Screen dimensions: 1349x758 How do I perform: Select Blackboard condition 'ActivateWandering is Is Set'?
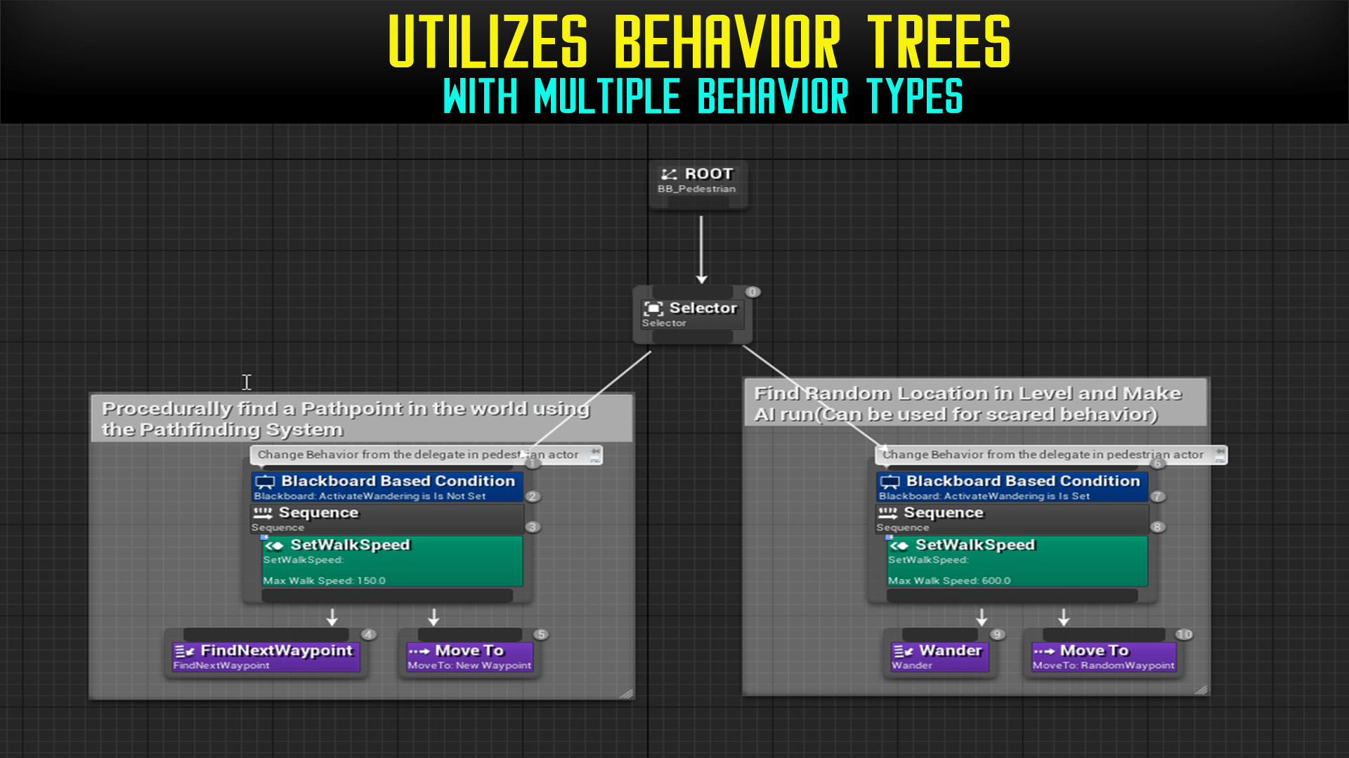coord(1012,487)
